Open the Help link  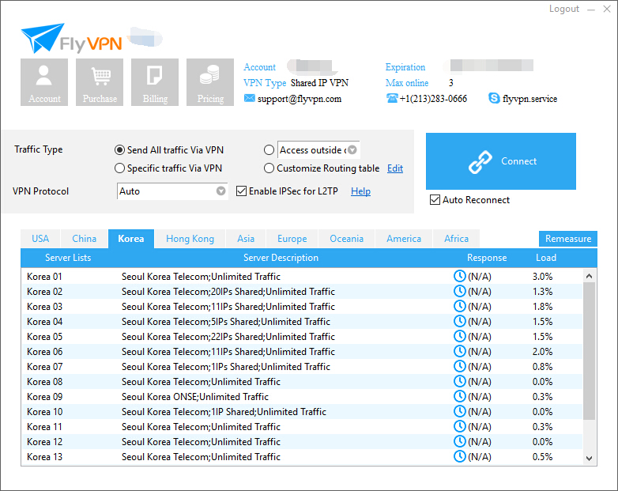pyautogui.click(x=360, y=191)
